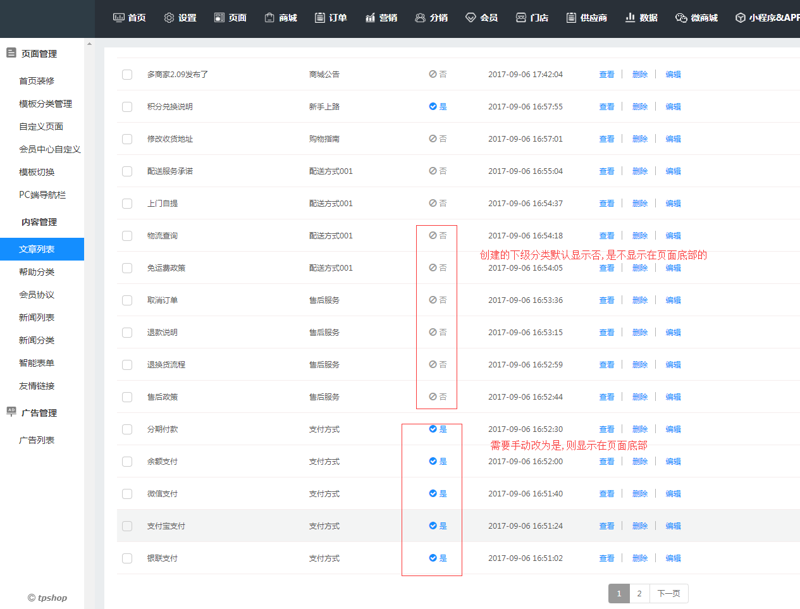
Task: Select checkbox next to 物流查询
Action: pyautogui.click(x=127, y=236)
